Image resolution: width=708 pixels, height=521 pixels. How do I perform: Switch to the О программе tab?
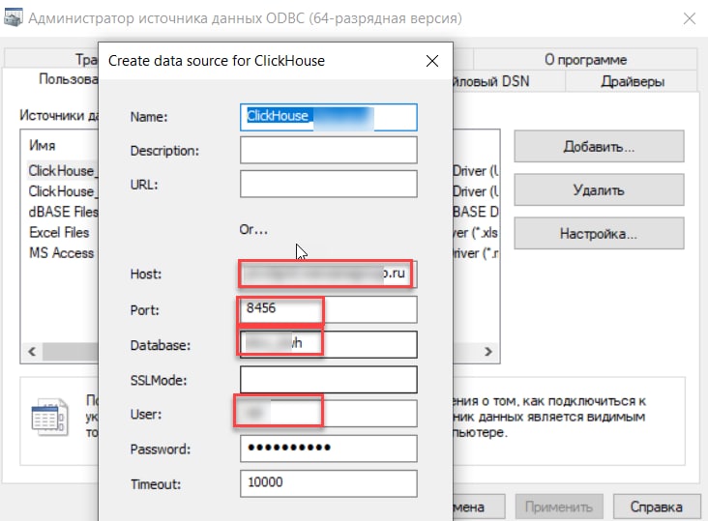click(585, 60)
